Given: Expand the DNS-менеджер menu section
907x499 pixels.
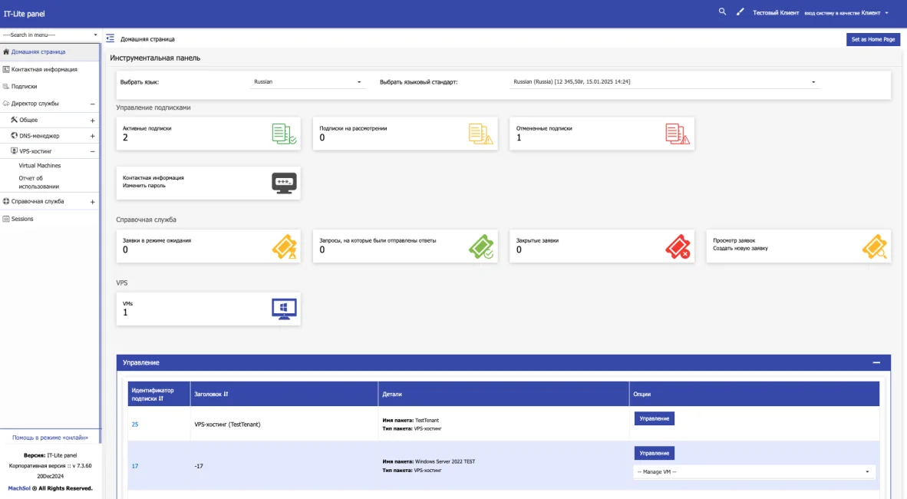Looking at the screenshot, I should [x=93, y=136].
